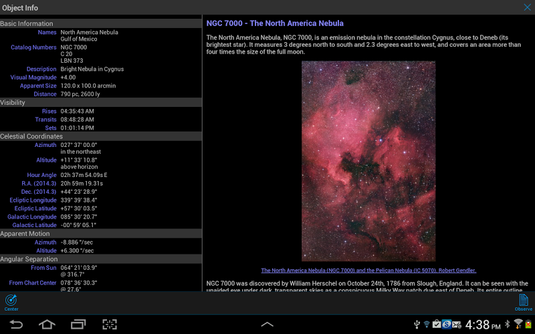This screenshot has height=334, width=535.
Task: Tap the USB connection status icon
Action: click(x=417, y=324)
